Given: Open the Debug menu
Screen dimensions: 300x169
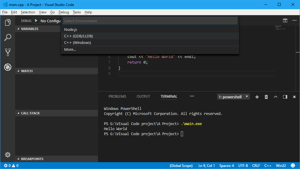Looking at the screenshot, I should point(64,12).
